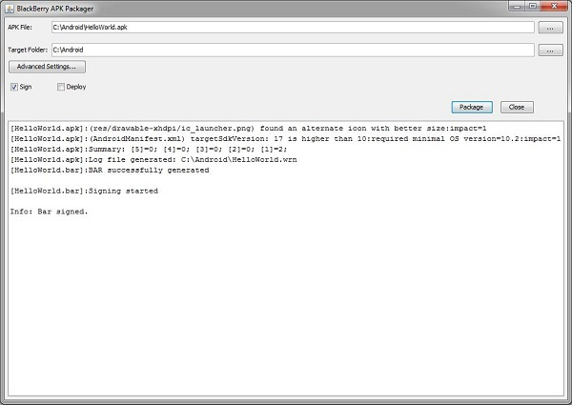Click the 'Target Folder:' label

pyautogui.click(x=28, y=50)
